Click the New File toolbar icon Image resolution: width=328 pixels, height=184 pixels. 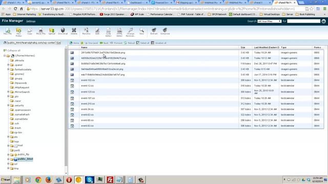coord(8,31)
